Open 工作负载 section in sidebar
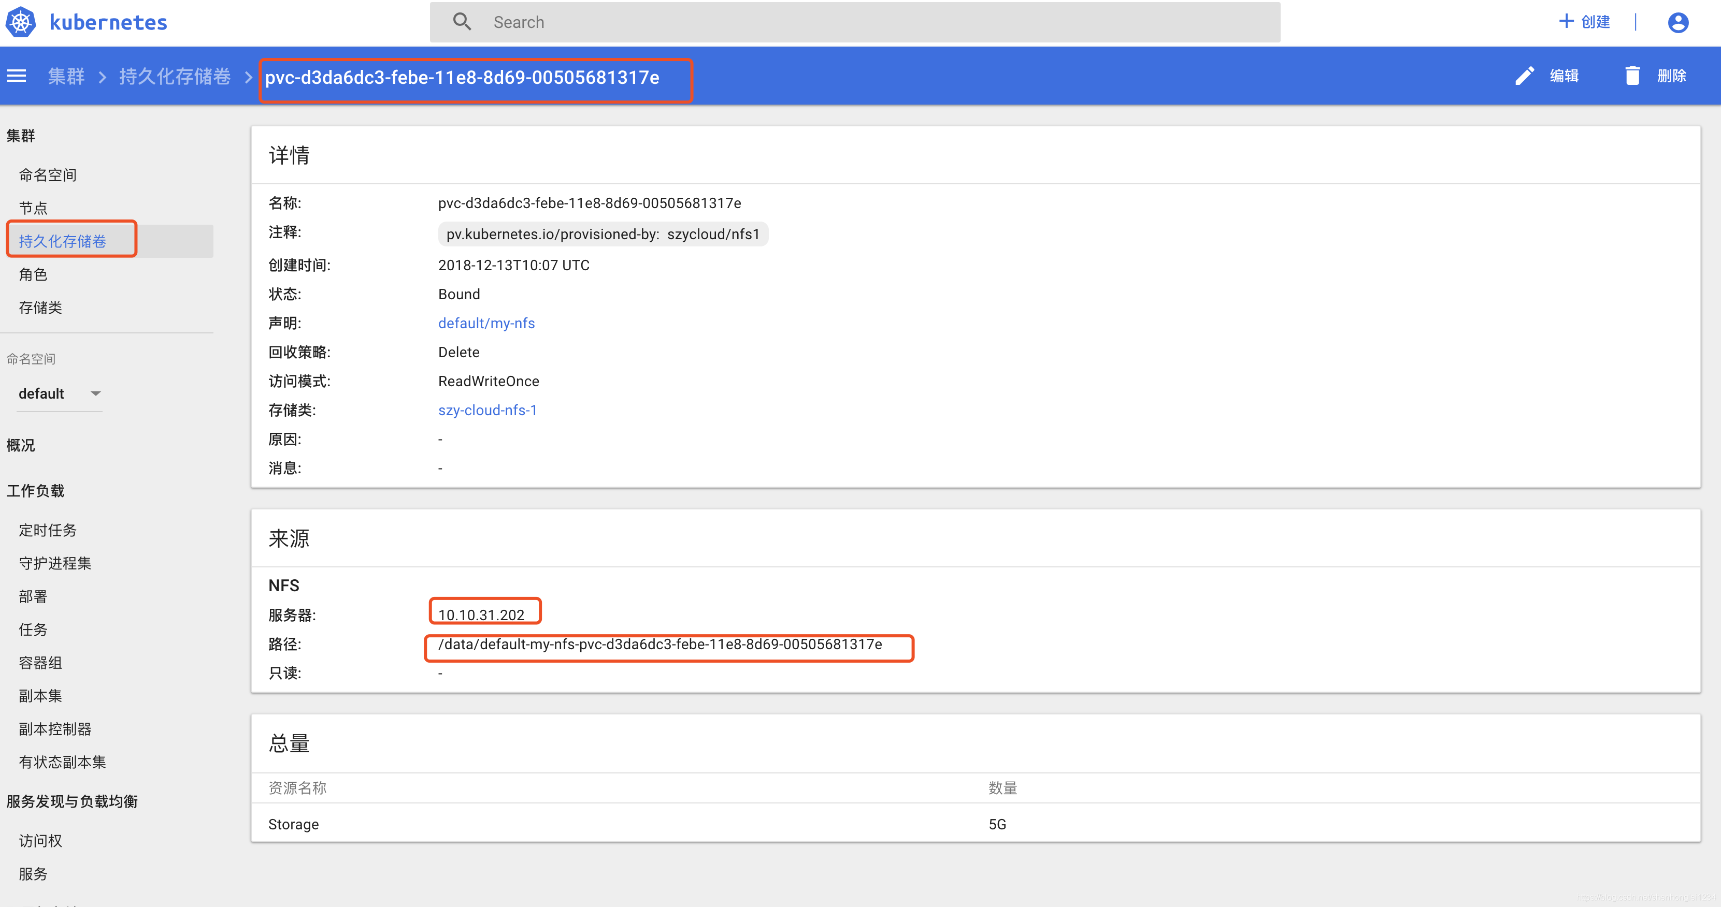 [x=35, y=491]
